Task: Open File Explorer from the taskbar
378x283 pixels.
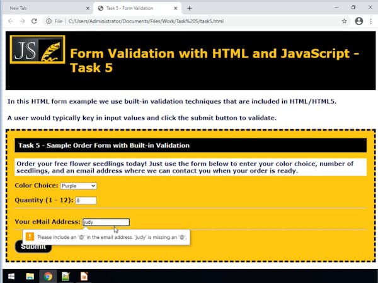Action: pyautogui.click(x=30, y=276)
